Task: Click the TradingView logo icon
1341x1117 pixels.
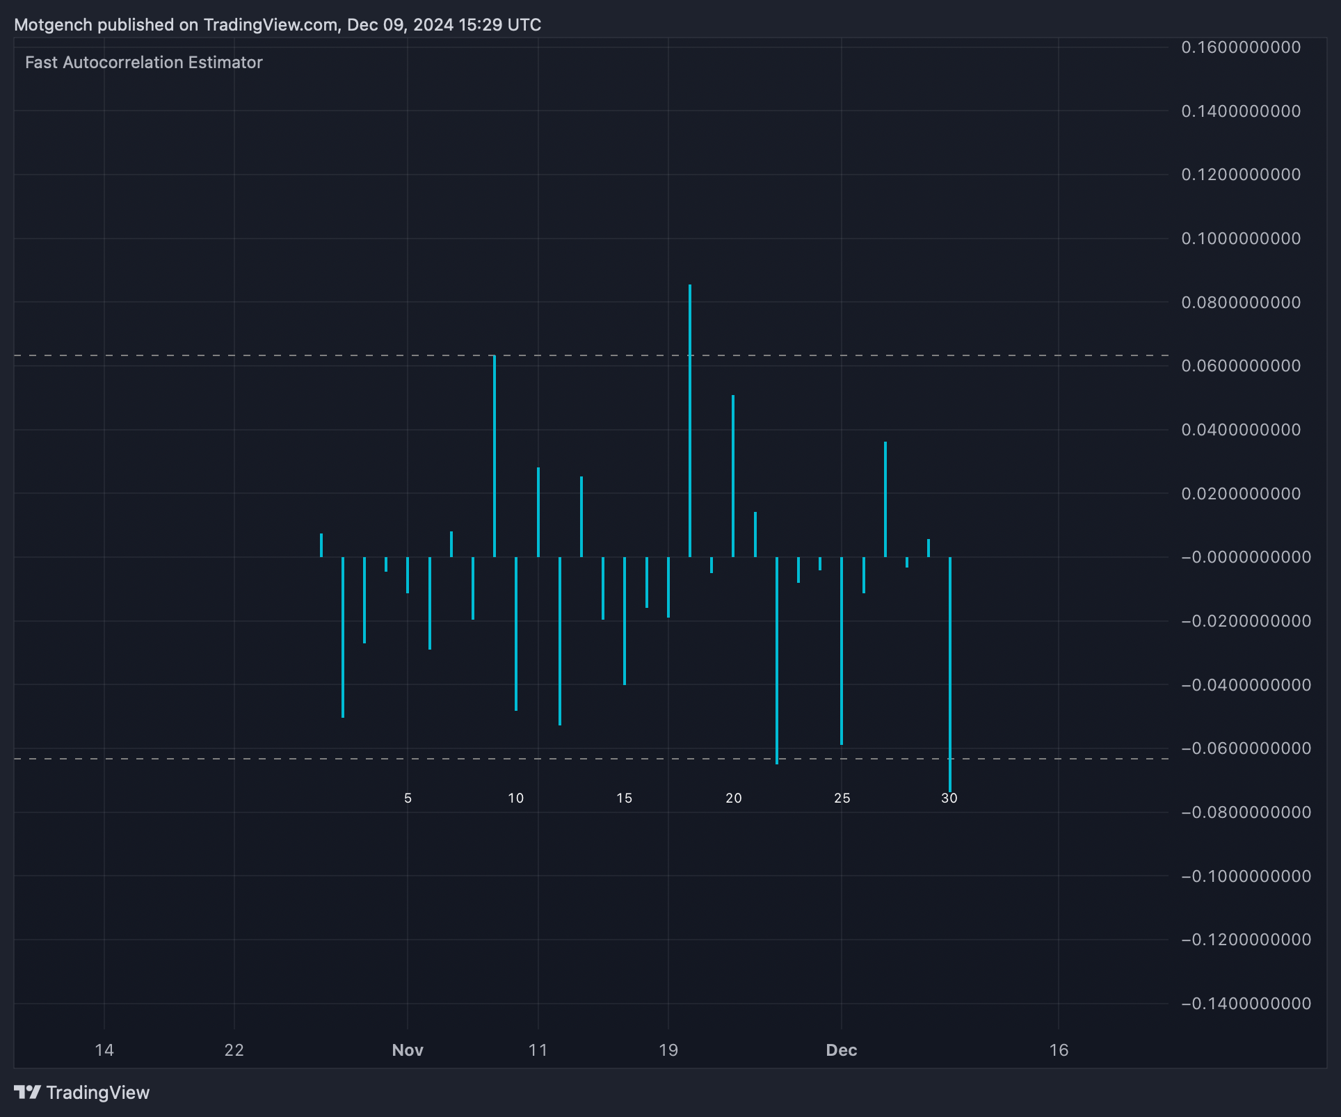Action: (27, 1092)
